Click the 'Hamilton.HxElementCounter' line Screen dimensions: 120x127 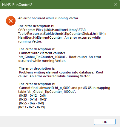coord(59,37)
